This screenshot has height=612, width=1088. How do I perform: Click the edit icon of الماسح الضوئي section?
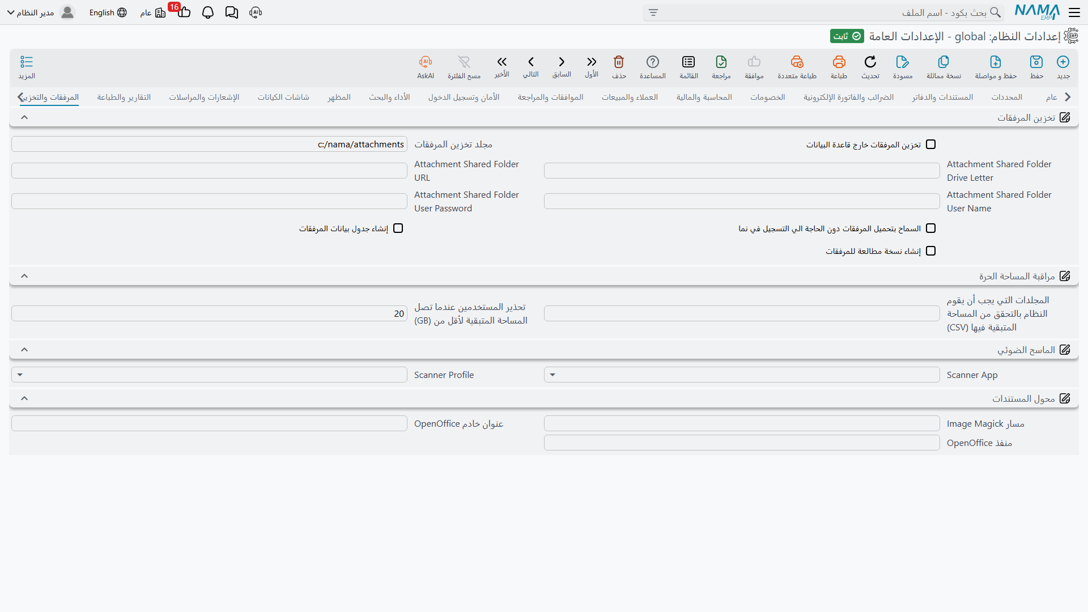[1065, 350]
